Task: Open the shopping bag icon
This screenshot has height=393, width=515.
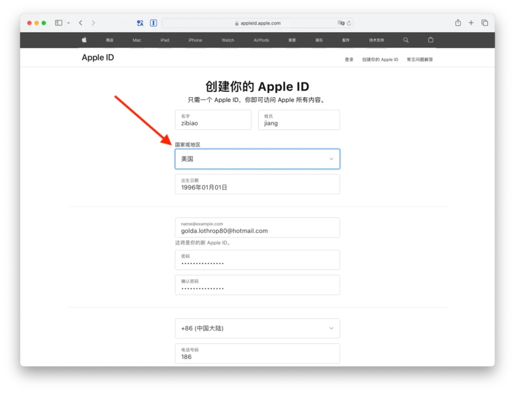Action: 430,40
